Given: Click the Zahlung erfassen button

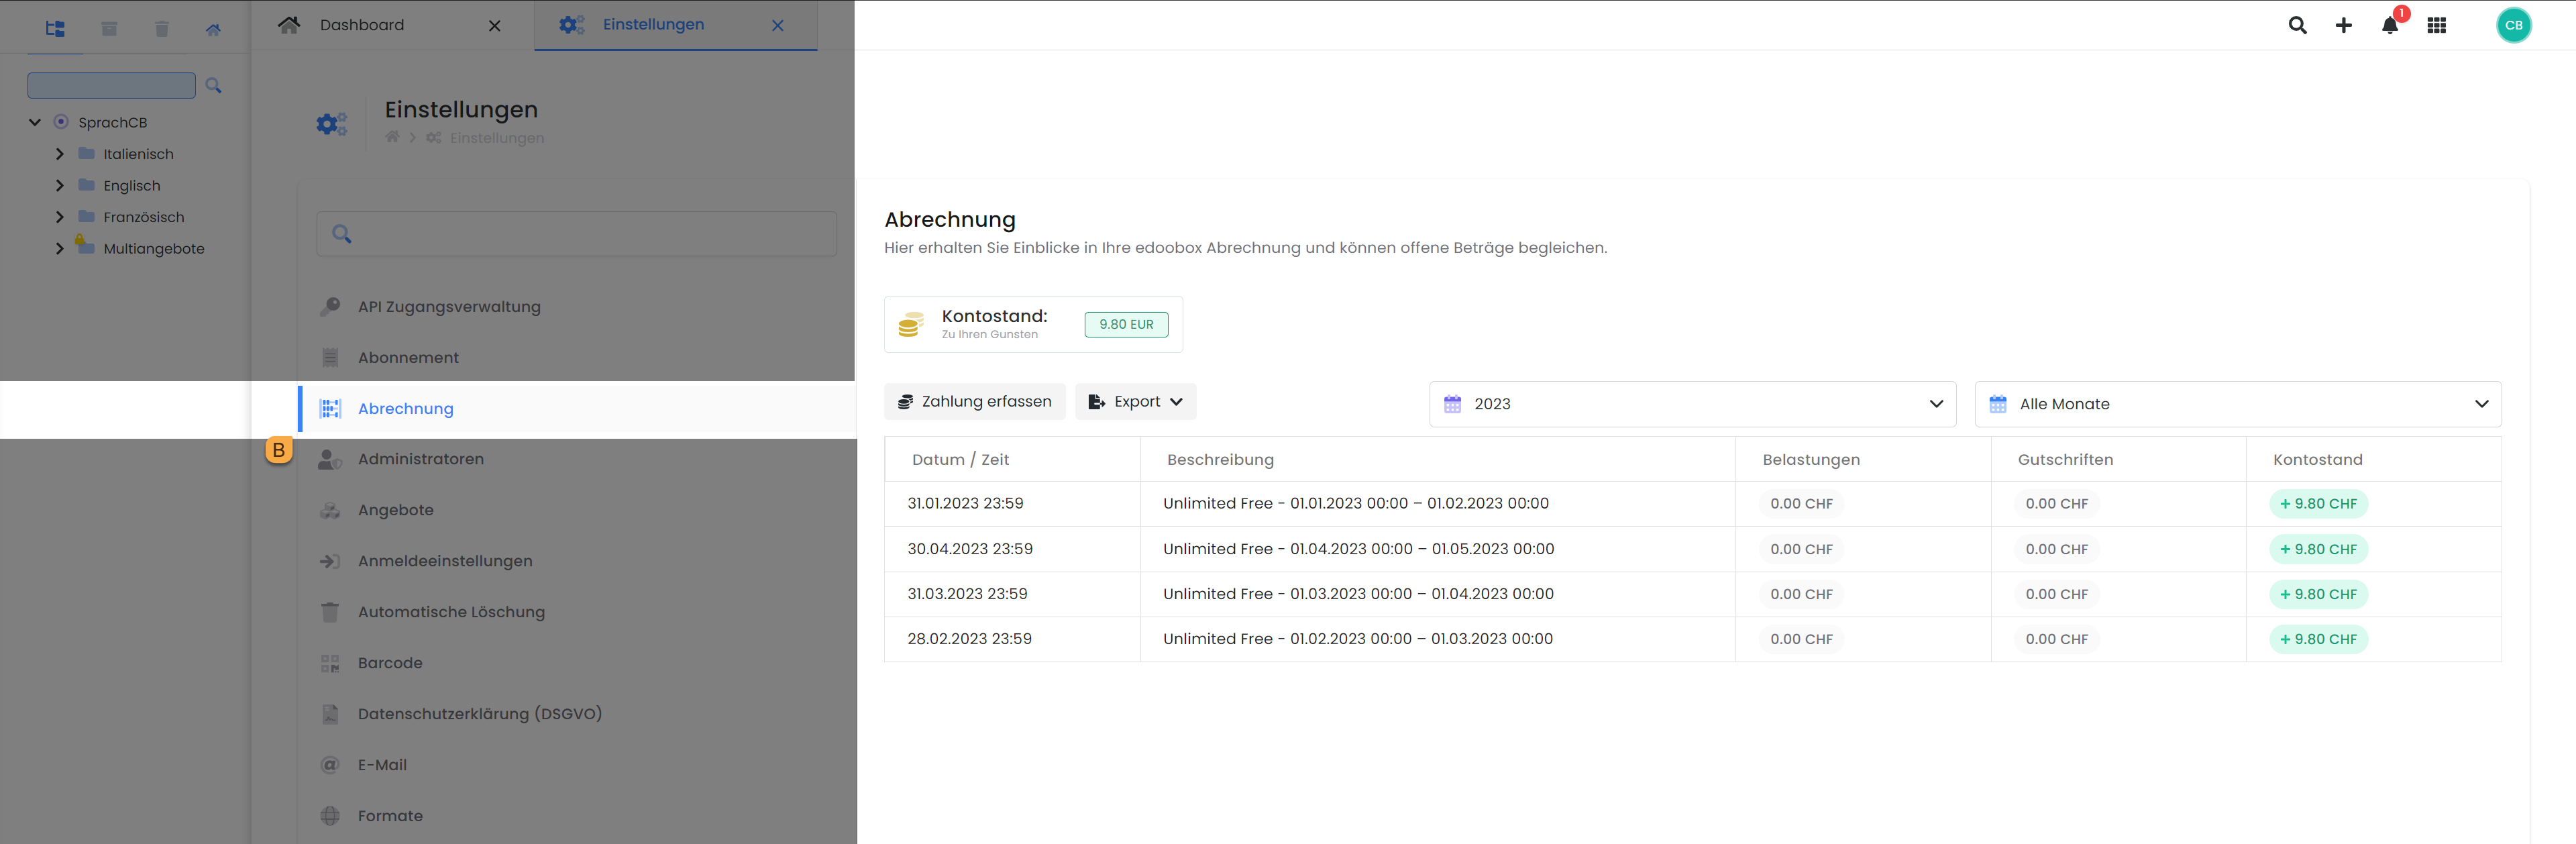Looking at the screenshot, I should [974, 402].
